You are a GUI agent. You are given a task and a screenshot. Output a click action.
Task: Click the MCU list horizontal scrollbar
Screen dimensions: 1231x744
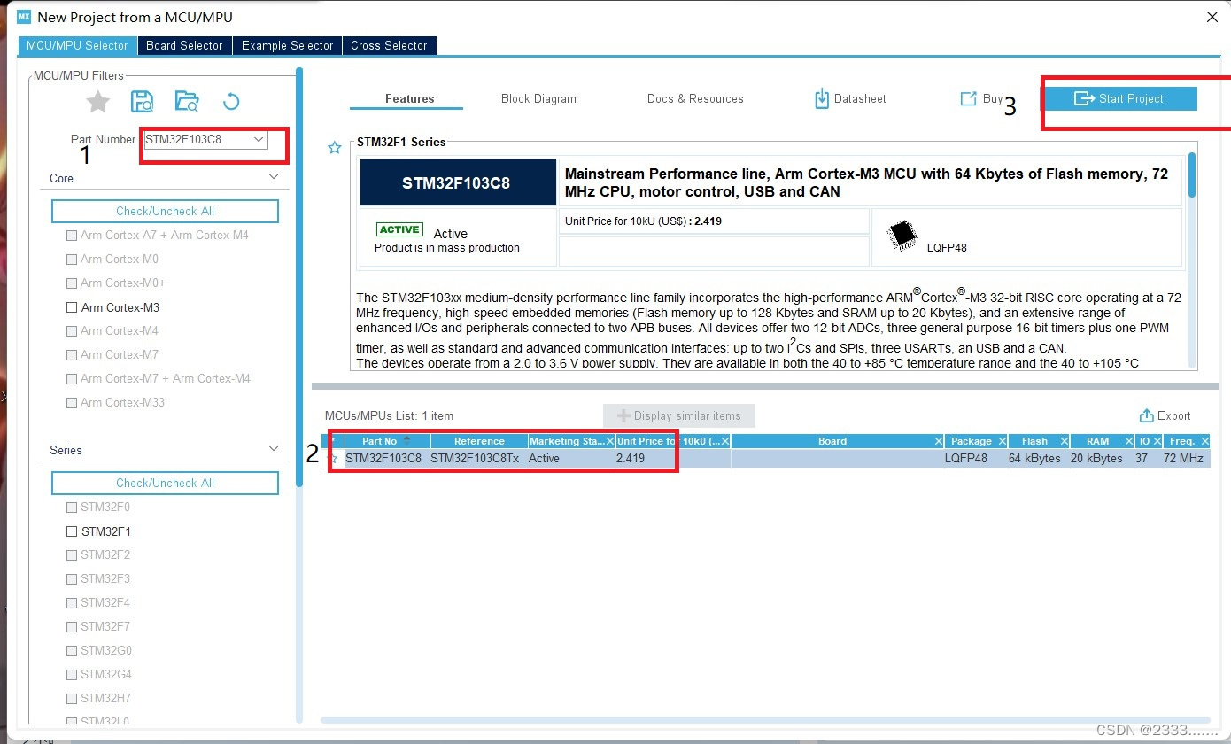point(765,720)
